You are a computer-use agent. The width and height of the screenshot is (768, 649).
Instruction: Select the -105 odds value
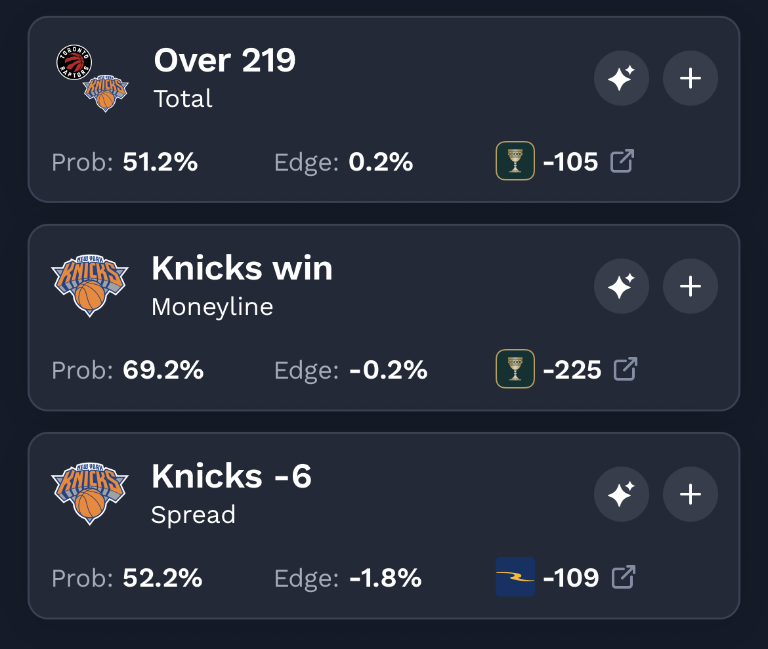click(x=570, y=161)
